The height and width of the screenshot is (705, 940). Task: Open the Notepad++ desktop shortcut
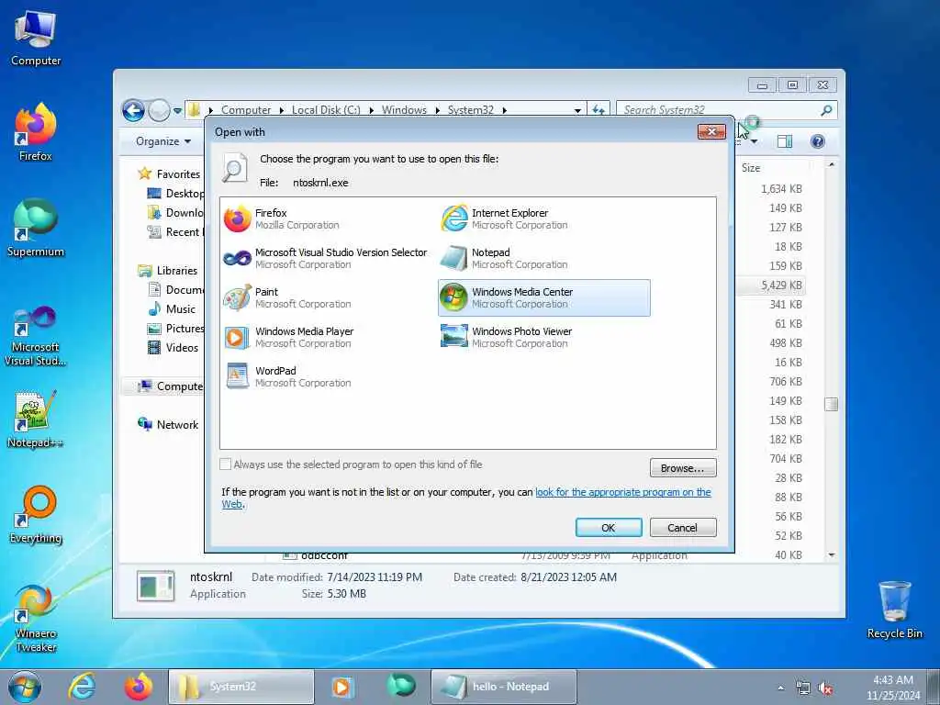pos(36,420)
